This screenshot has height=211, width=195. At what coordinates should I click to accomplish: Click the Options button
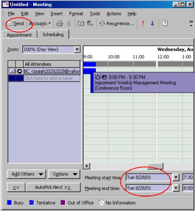tap(64, 174)
